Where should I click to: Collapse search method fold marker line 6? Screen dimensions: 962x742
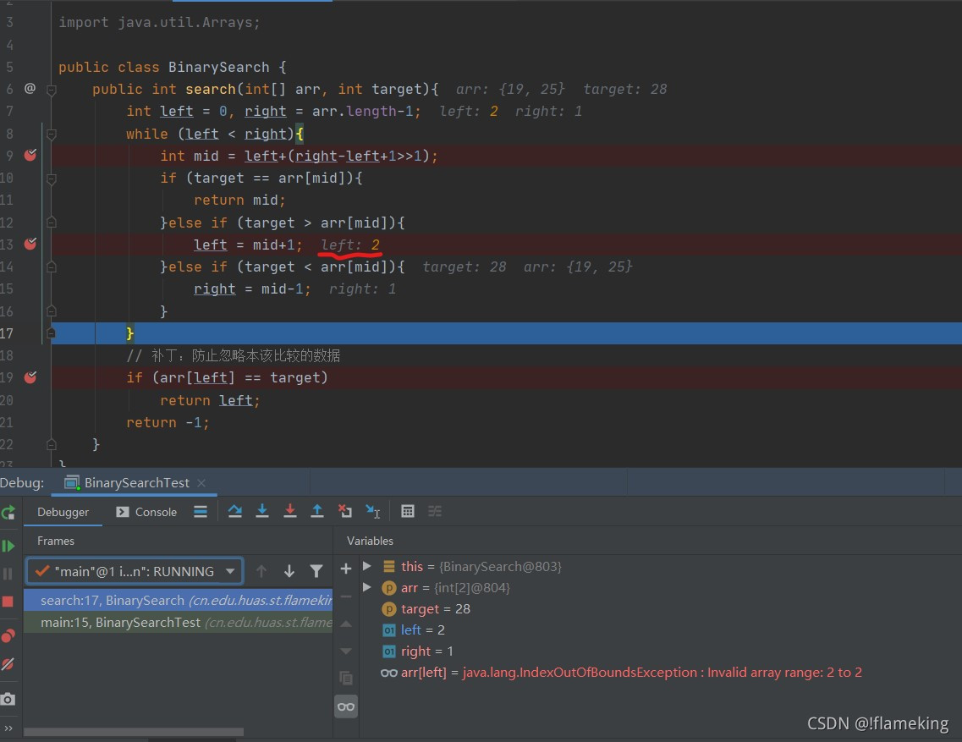(x=52, y=91)
